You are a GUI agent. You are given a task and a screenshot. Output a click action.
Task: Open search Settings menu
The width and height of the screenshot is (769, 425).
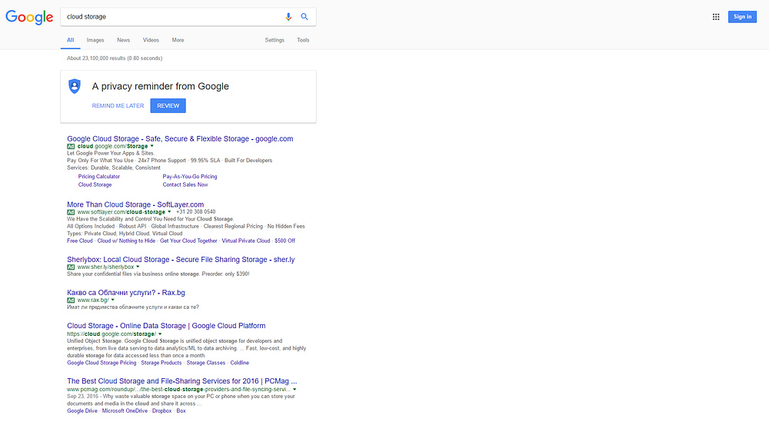click(275, 40)
